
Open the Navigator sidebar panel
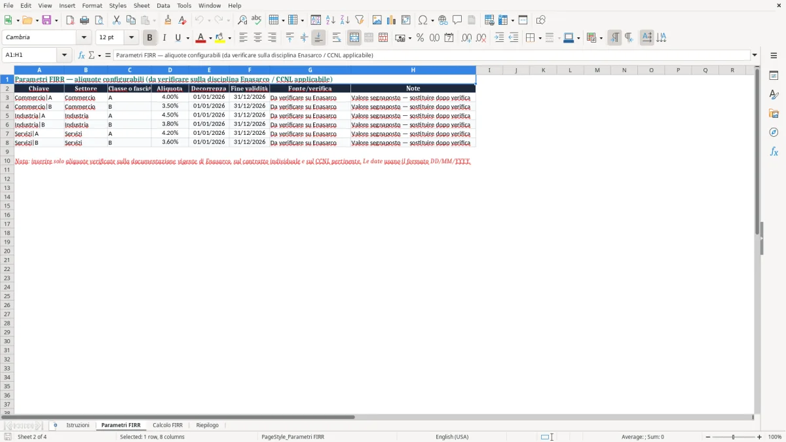pos(774,132)
